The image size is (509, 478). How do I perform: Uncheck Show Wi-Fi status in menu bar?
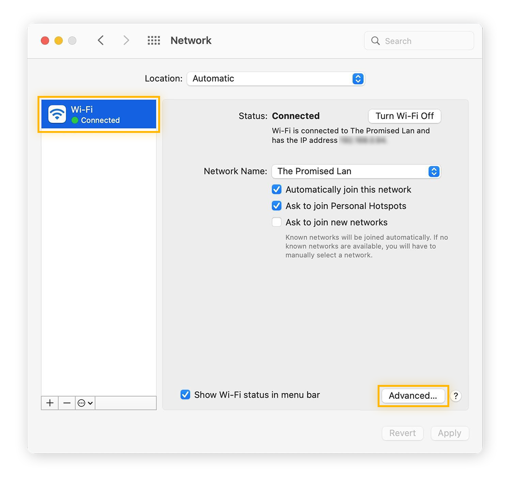186,395
